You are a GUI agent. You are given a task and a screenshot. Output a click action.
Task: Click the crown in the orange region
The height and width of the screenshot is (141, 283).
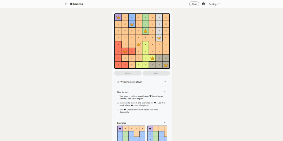(x=139, y=44)
